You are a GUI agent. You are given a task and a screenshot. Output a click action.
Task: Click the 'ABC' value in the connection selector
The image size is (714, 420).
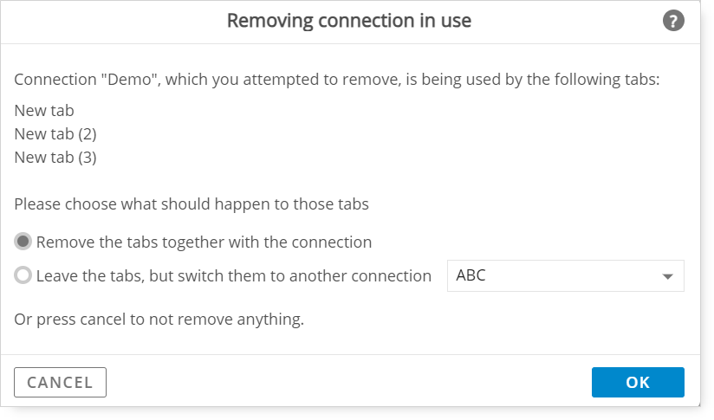click(x=471, y=275)
